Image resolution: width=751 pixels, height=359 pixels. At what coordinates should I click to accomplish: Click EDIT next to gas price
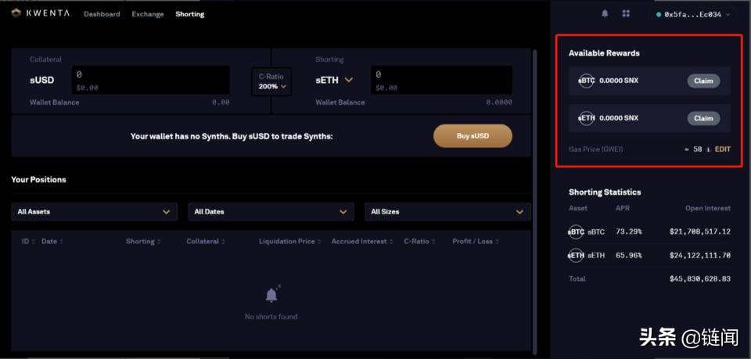tap(723, 149)
